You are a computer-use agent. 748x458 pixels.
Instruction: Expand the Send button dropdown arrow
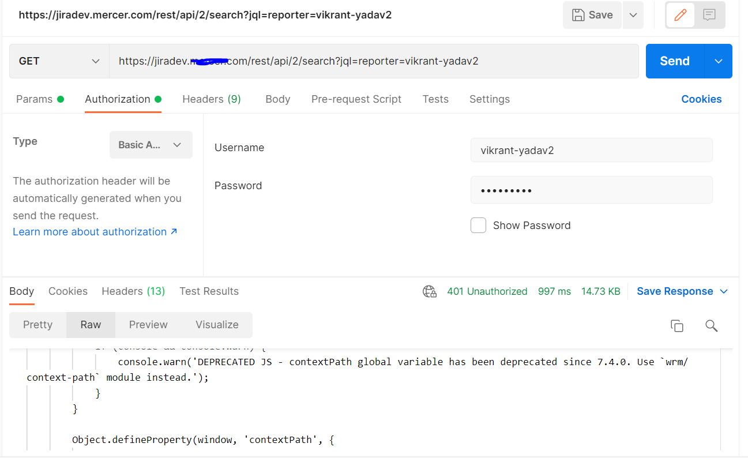pyautogui.click(x=719, y=61)
